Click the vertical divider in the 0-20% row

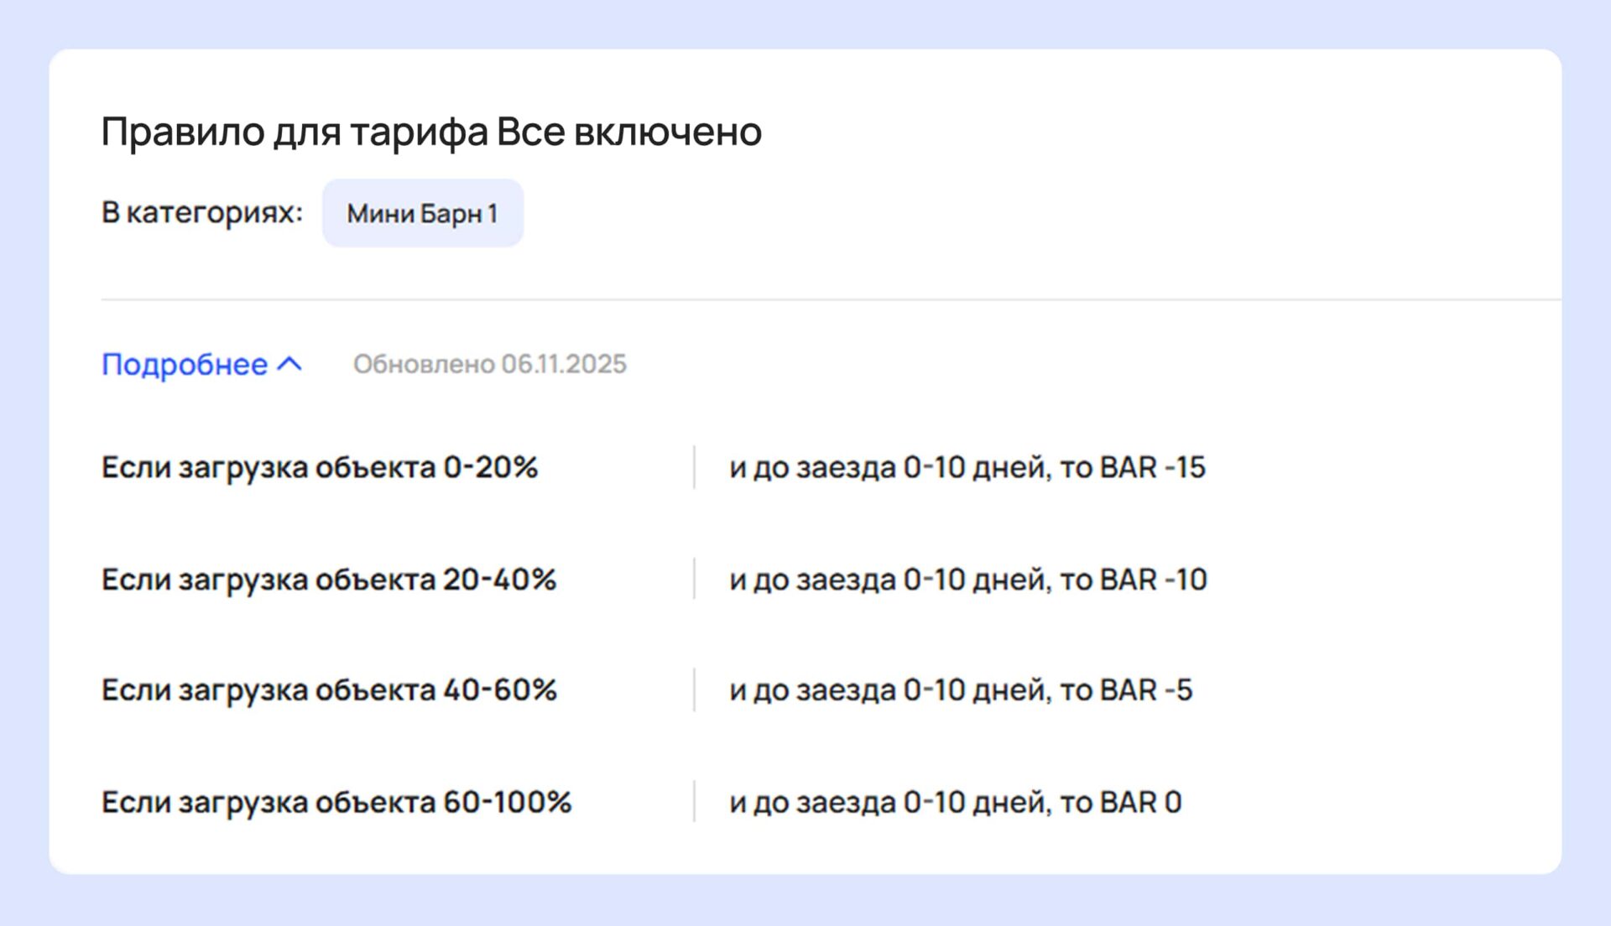pyautogui.click(x=694, y=467)
